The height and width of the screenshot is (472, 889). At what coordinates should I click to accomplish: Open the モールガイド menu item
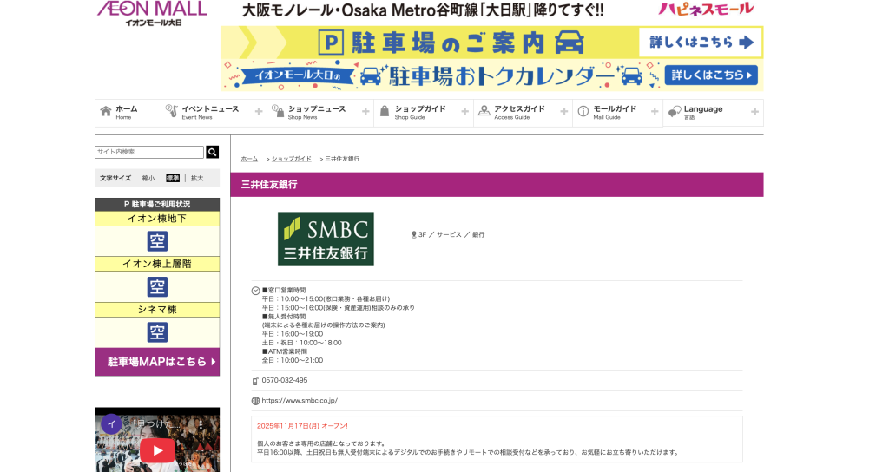615,109
